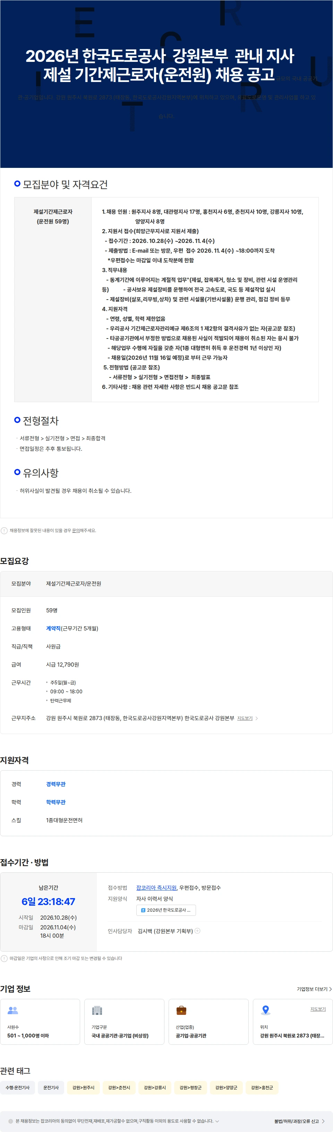Select the 강원>춘천시 tag
333x1132 pixels.
(x=119, y=1088)
